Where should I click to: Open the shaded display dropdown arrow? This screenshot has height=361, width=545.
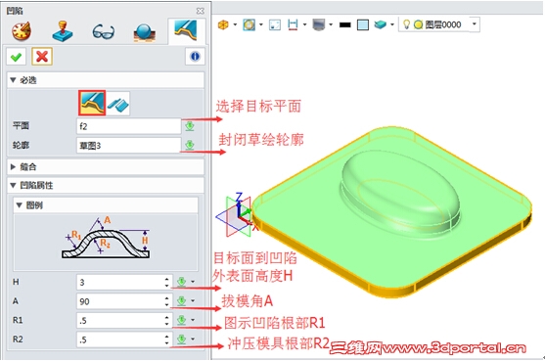click(x=331, y=24)
